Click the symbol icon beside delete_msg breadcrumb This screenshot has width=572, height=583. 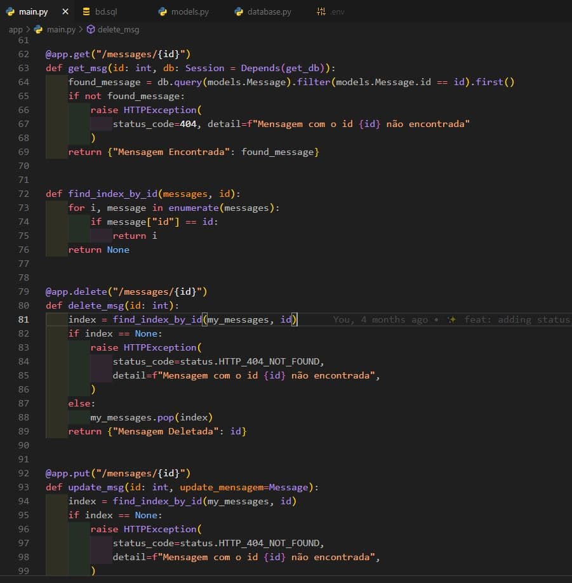90,29
